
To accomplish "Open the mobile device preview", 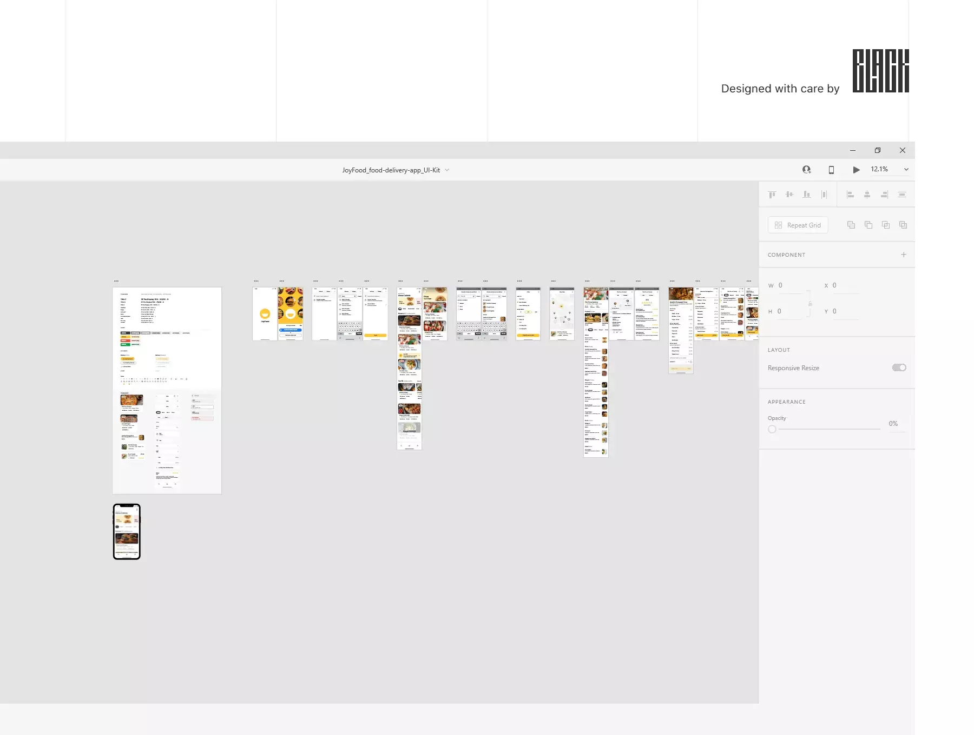I will [831, 170].
